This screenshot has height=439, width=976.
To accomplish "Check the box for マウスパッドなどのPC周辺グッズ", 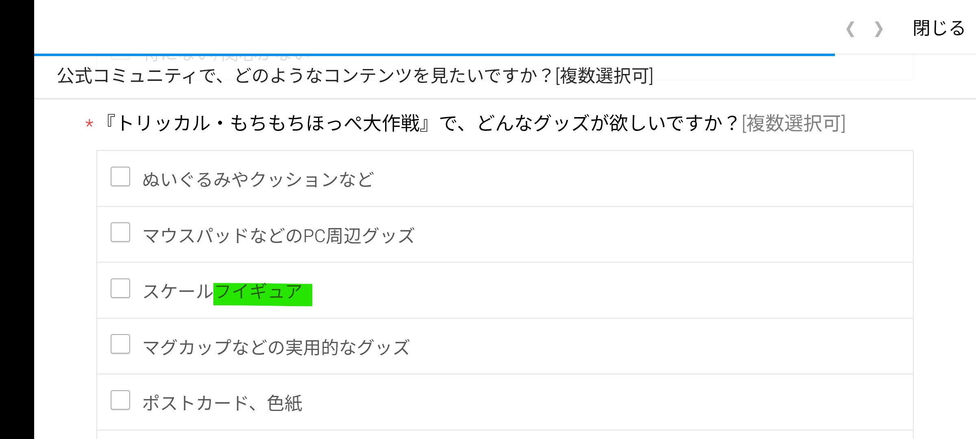I will click(120, 233).
